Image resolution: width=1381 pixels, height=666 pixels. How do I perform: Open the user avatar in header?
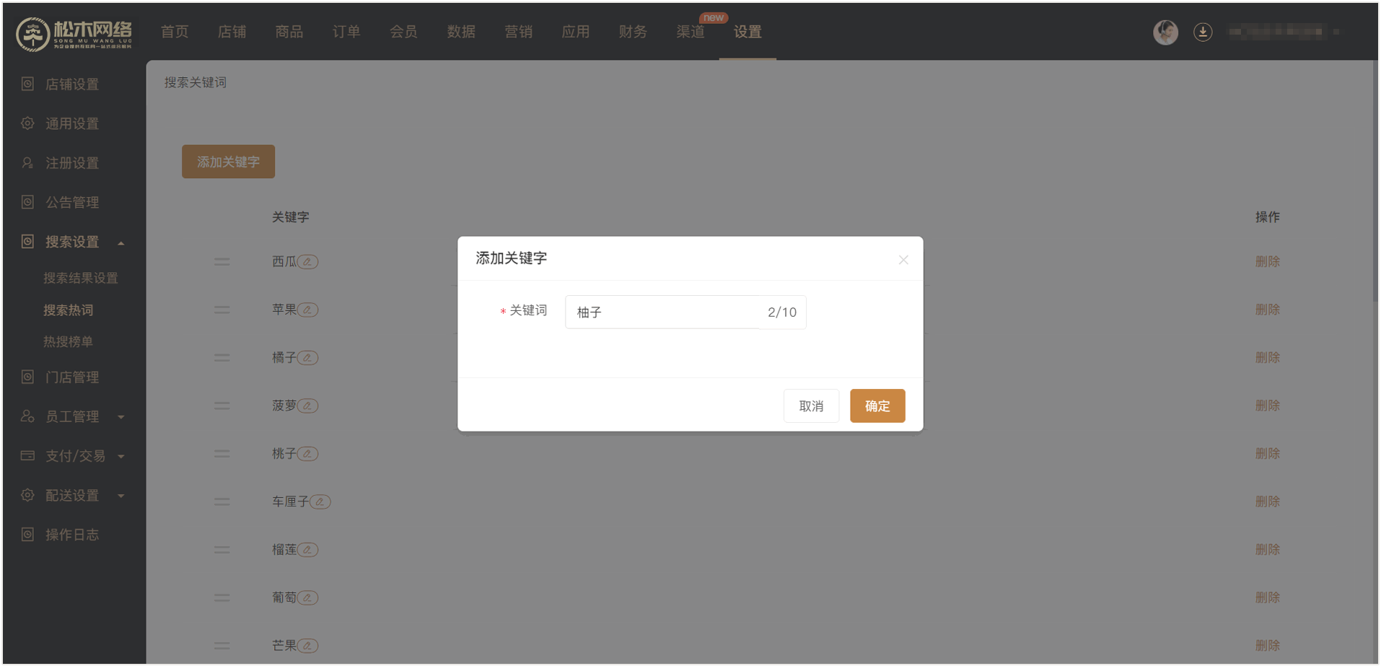(x=1165, y=32)
